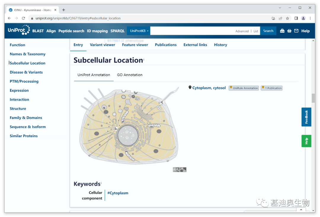Click the SIB logo under cell diagram
The image size is (320, 217).
183,170
